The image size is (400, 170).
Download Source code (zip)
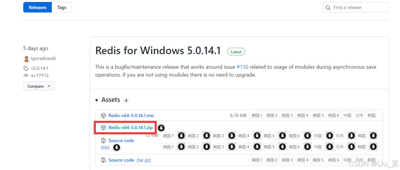pos(121,141)
